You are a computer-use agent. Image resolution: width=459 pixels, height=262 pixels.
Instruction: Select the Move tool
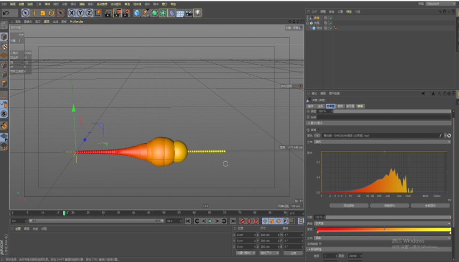point(34,13)
